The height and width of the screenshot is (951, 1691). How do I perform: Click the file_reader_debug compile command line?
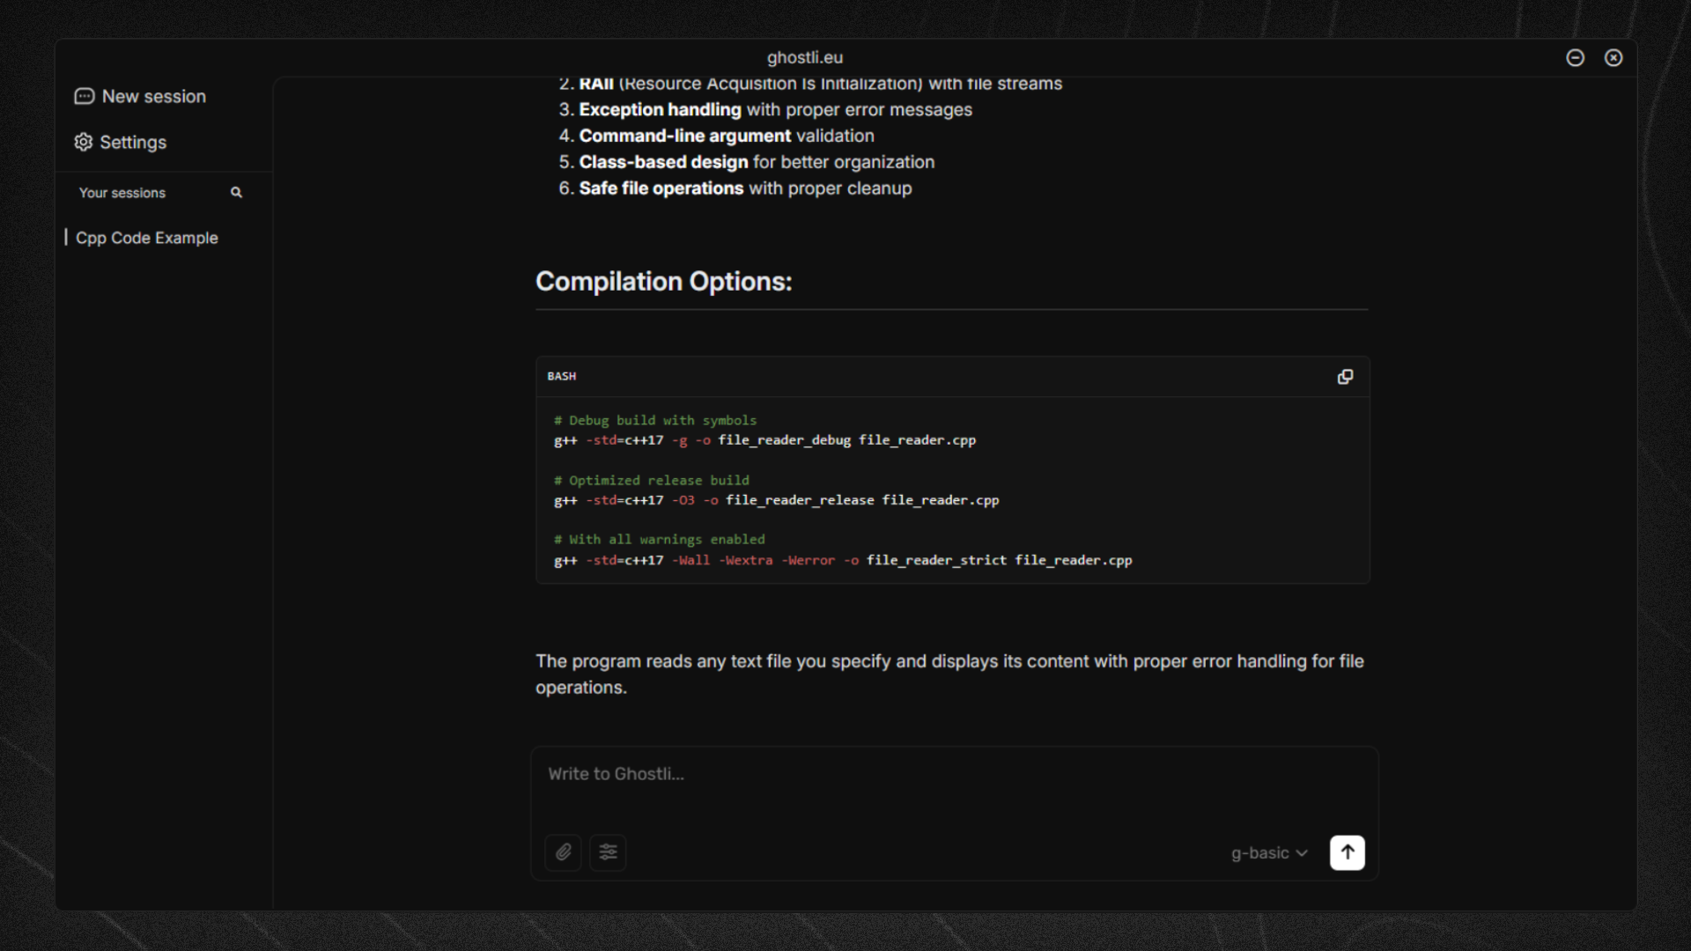pos(764,439)
